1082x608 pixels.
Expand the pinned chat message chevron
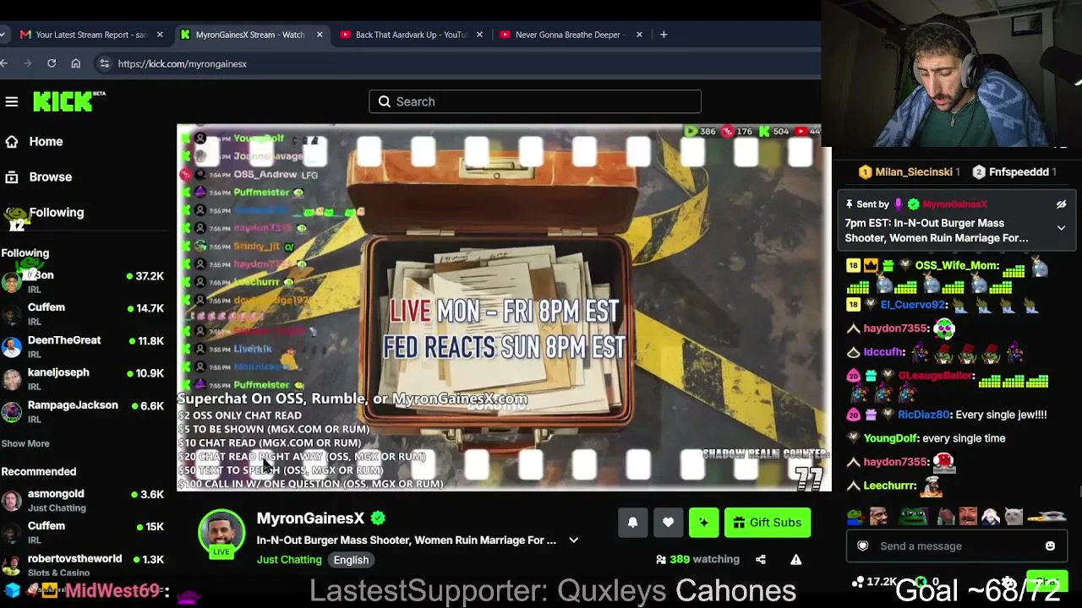pos(1061,227)
